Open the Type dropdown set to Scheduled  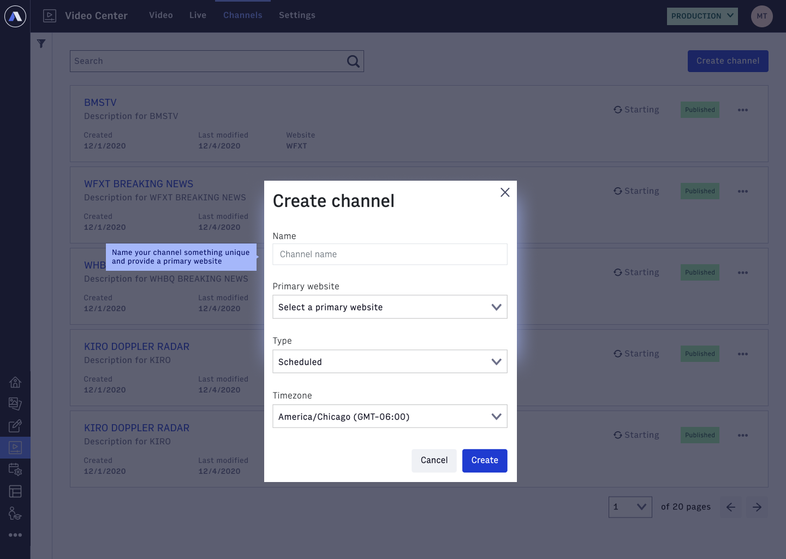click(x=390, y=361)
